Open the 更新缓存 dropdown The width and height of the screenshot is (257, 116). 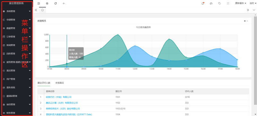click(x=241, y=3)
